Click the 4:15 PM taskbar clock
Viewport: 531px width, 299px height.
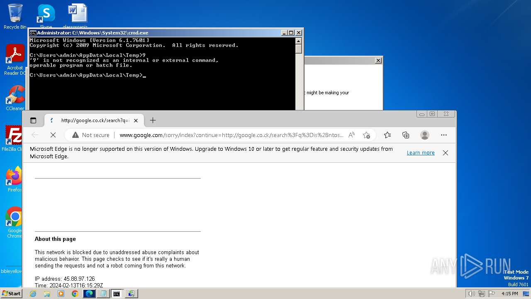point(509,294)
